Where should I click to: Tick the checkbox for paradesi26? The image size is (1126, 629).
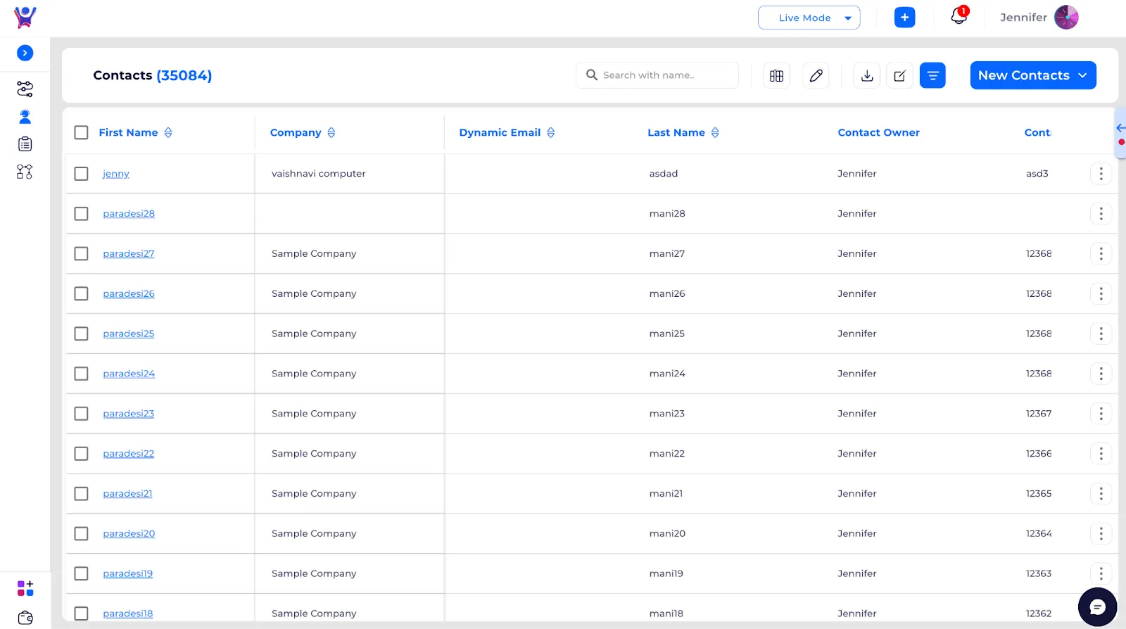[x=82, y=293]
